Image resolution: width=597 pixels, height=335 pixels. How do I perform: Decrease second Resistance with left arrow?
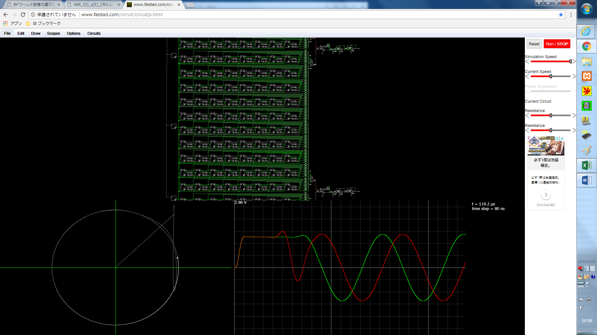527,130
